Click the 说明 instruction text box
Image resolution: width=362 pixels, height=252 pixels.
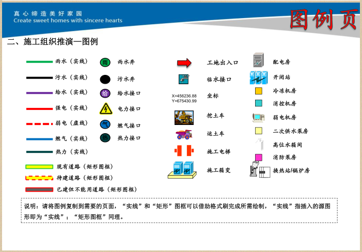tap(179, 210)
